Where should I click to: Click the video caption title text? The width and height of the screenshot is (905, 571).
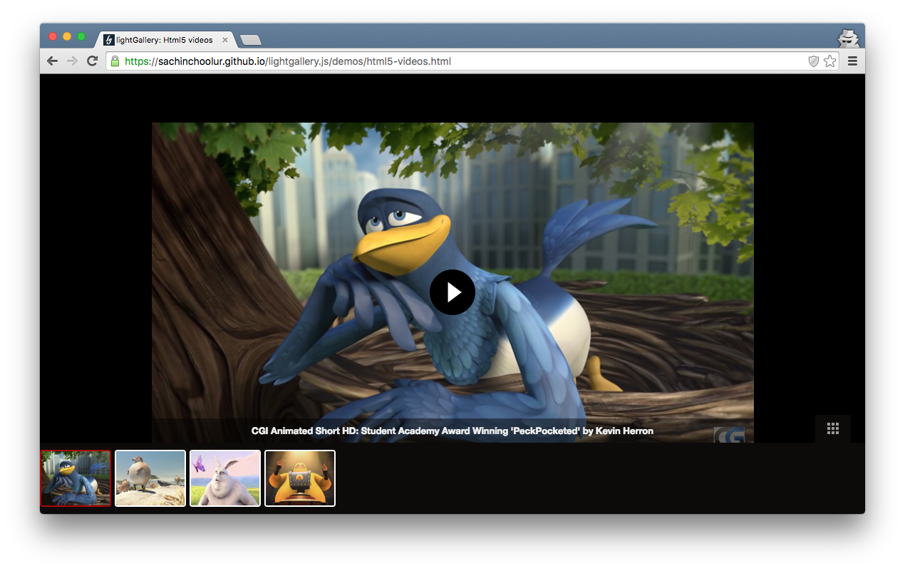pyautogui.click(x=452, y=431)
